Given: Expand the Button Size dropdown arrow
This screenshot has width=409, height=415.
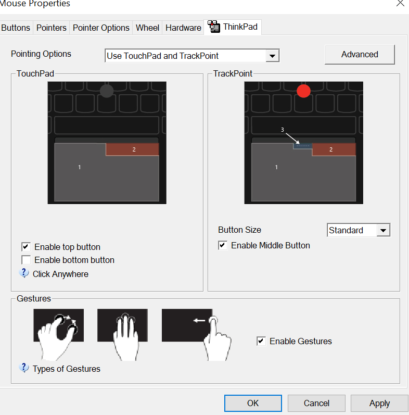Looking at the screenshot, I should tap(383, 230).
